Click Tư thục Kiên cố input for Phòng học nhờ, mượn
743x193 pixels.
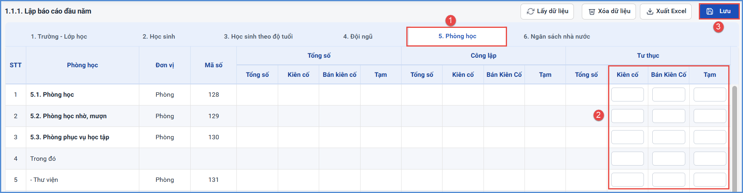(627, 116)
